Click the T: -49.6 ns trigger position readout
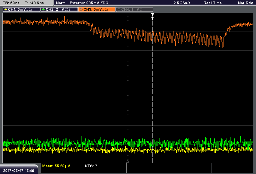 coord(34,3)
